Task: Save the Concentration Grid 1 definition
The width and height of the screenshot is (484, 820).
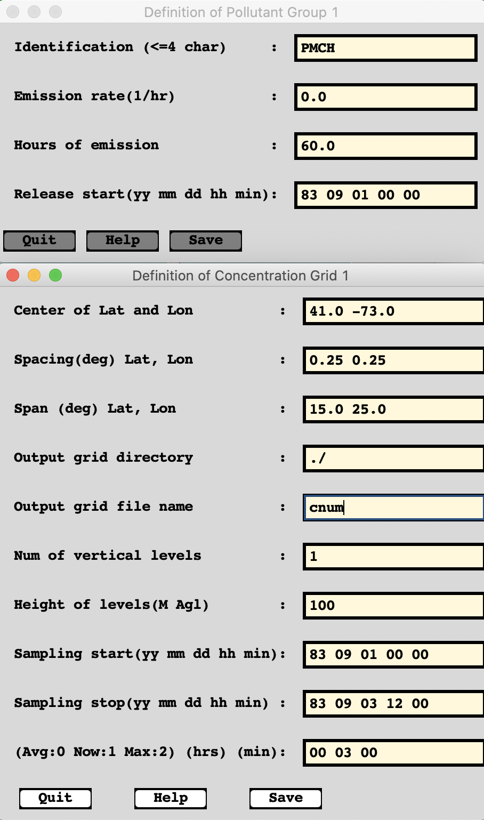Action: pos(286,798)
